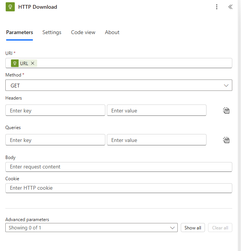Open the Method GET dropdown

pos(119,85)
